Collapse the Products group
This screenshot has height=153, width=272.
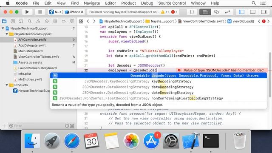point(7,85)
